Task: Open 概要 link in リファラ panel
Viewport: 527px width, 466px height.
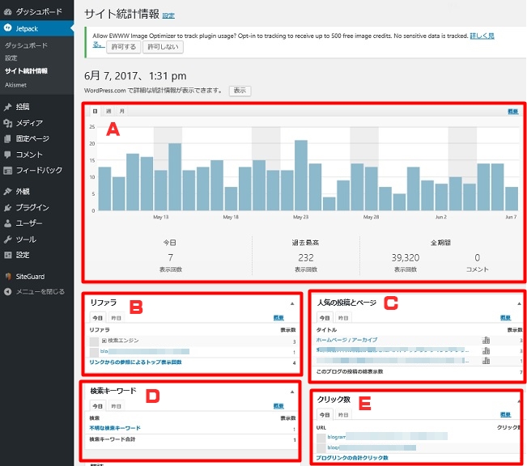Action: (x=278, y=318)
